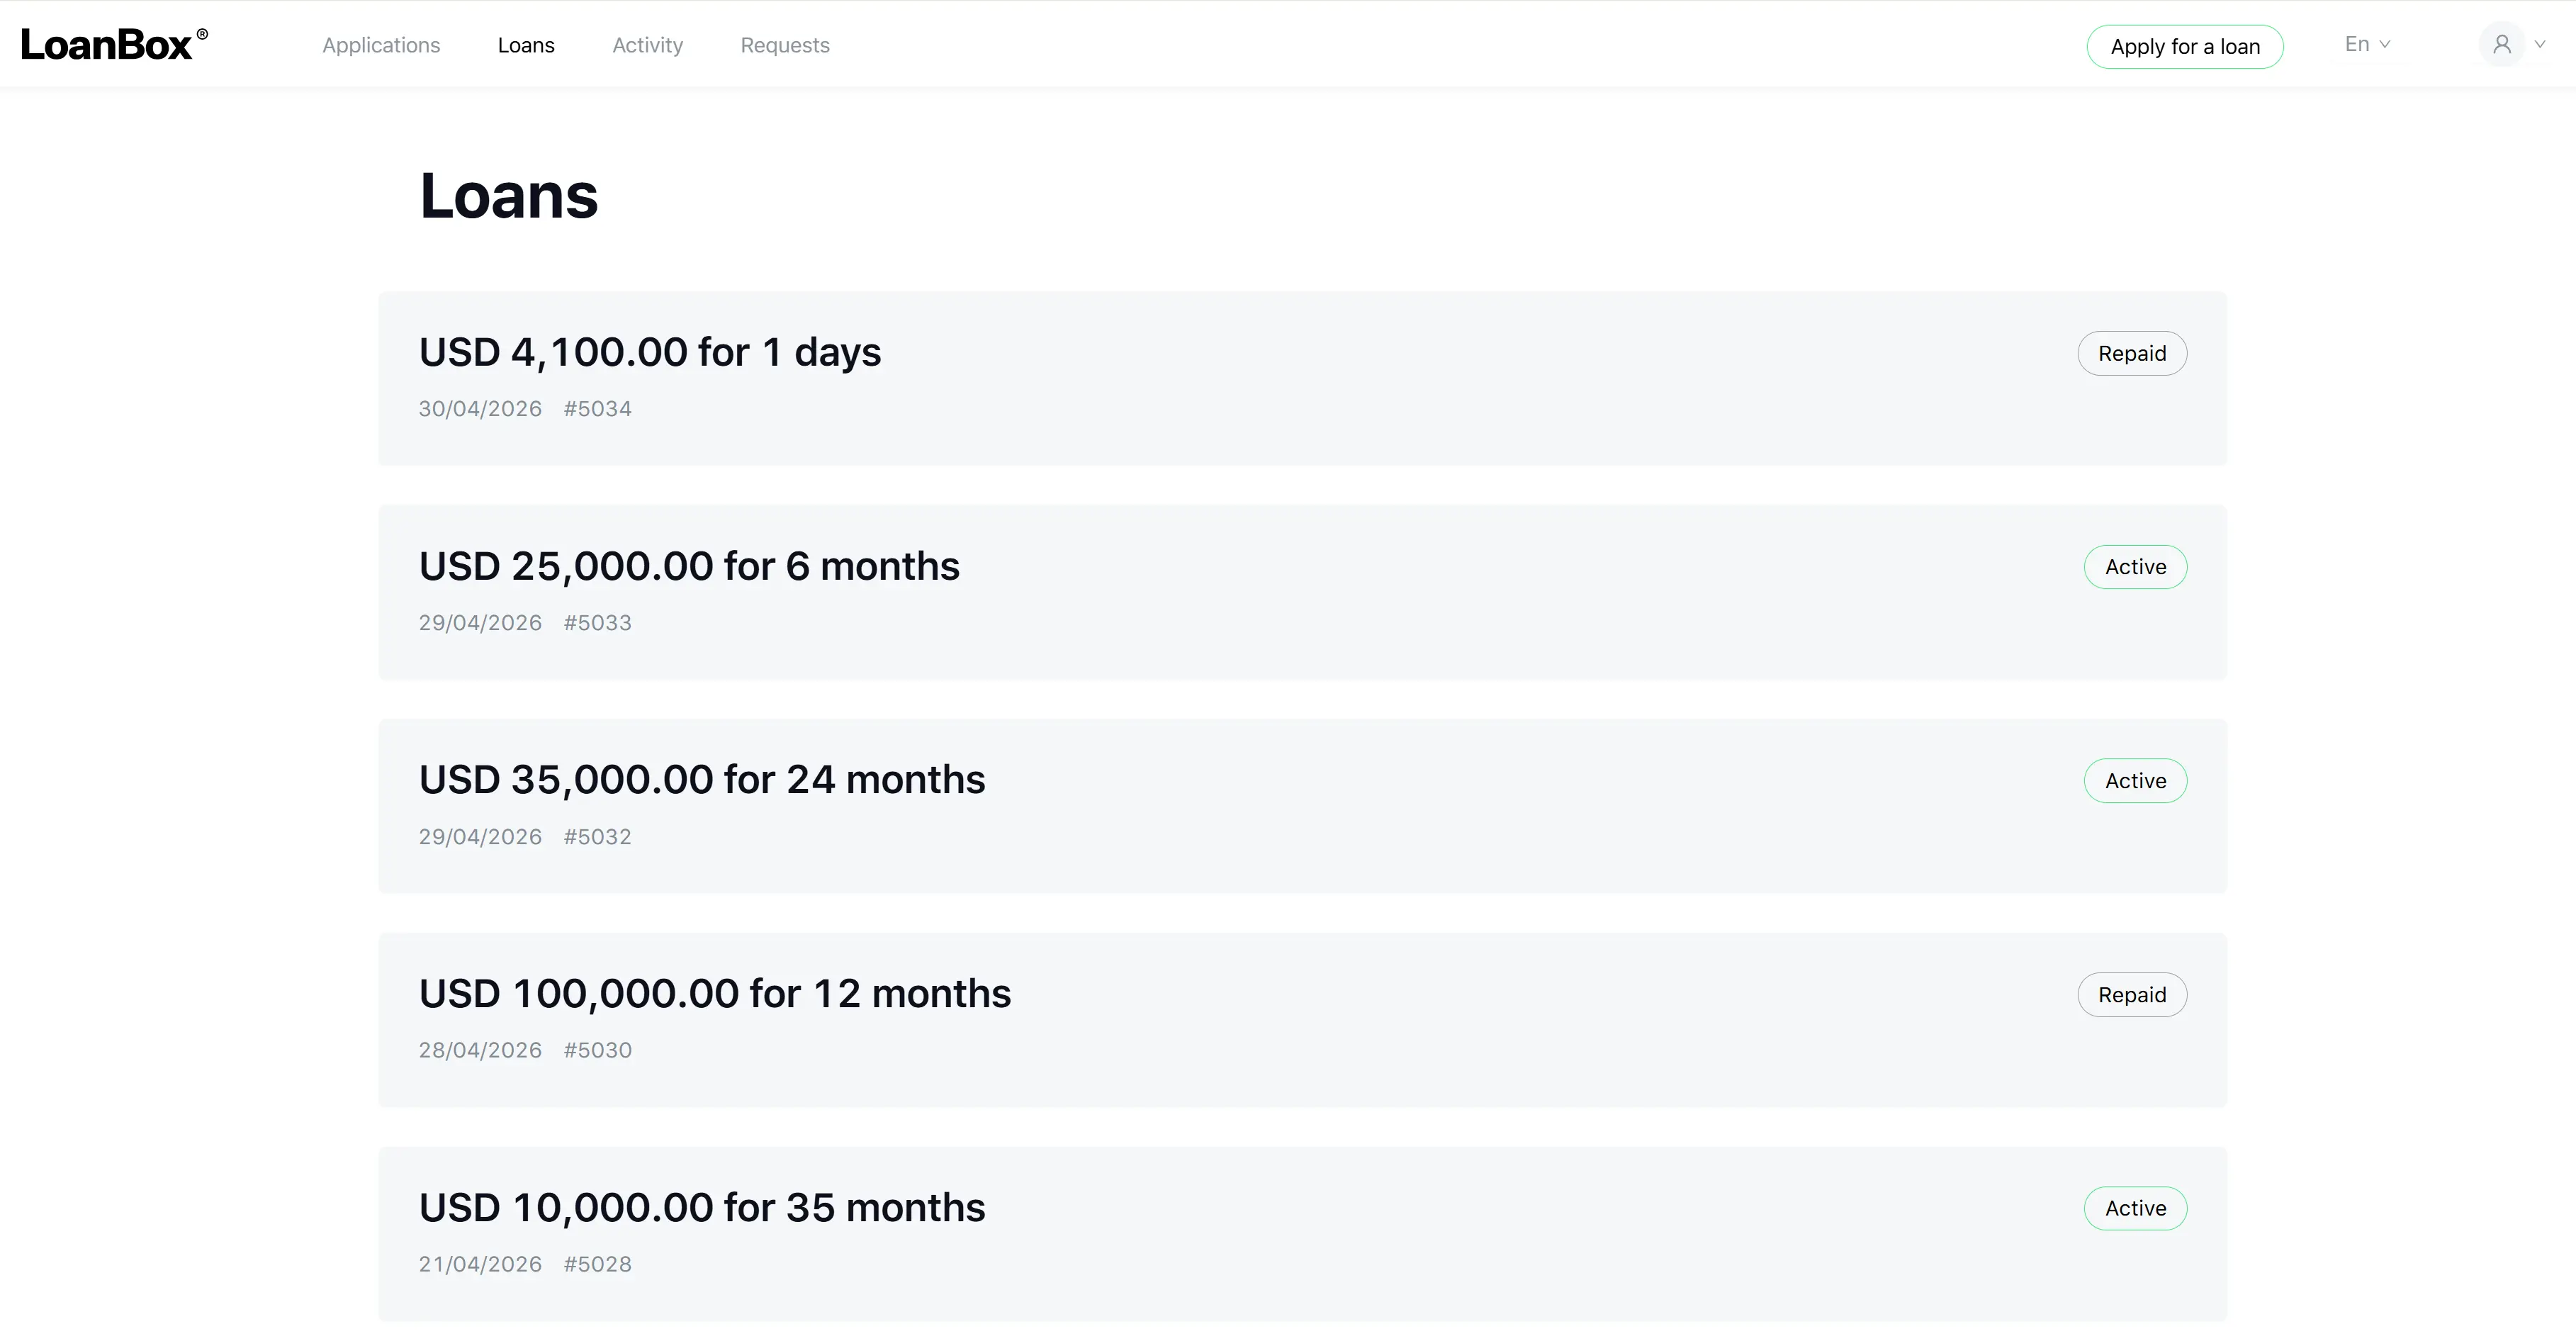The height and width of the screenshot is (1341, 2576).
Task: Open the USD 25,000.00 for 6 months loan
Action: (1302, 593)
